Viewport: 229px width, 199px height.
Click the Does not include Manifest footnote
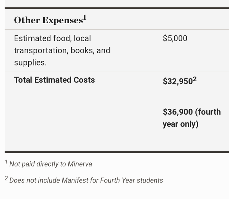point(86,180)
